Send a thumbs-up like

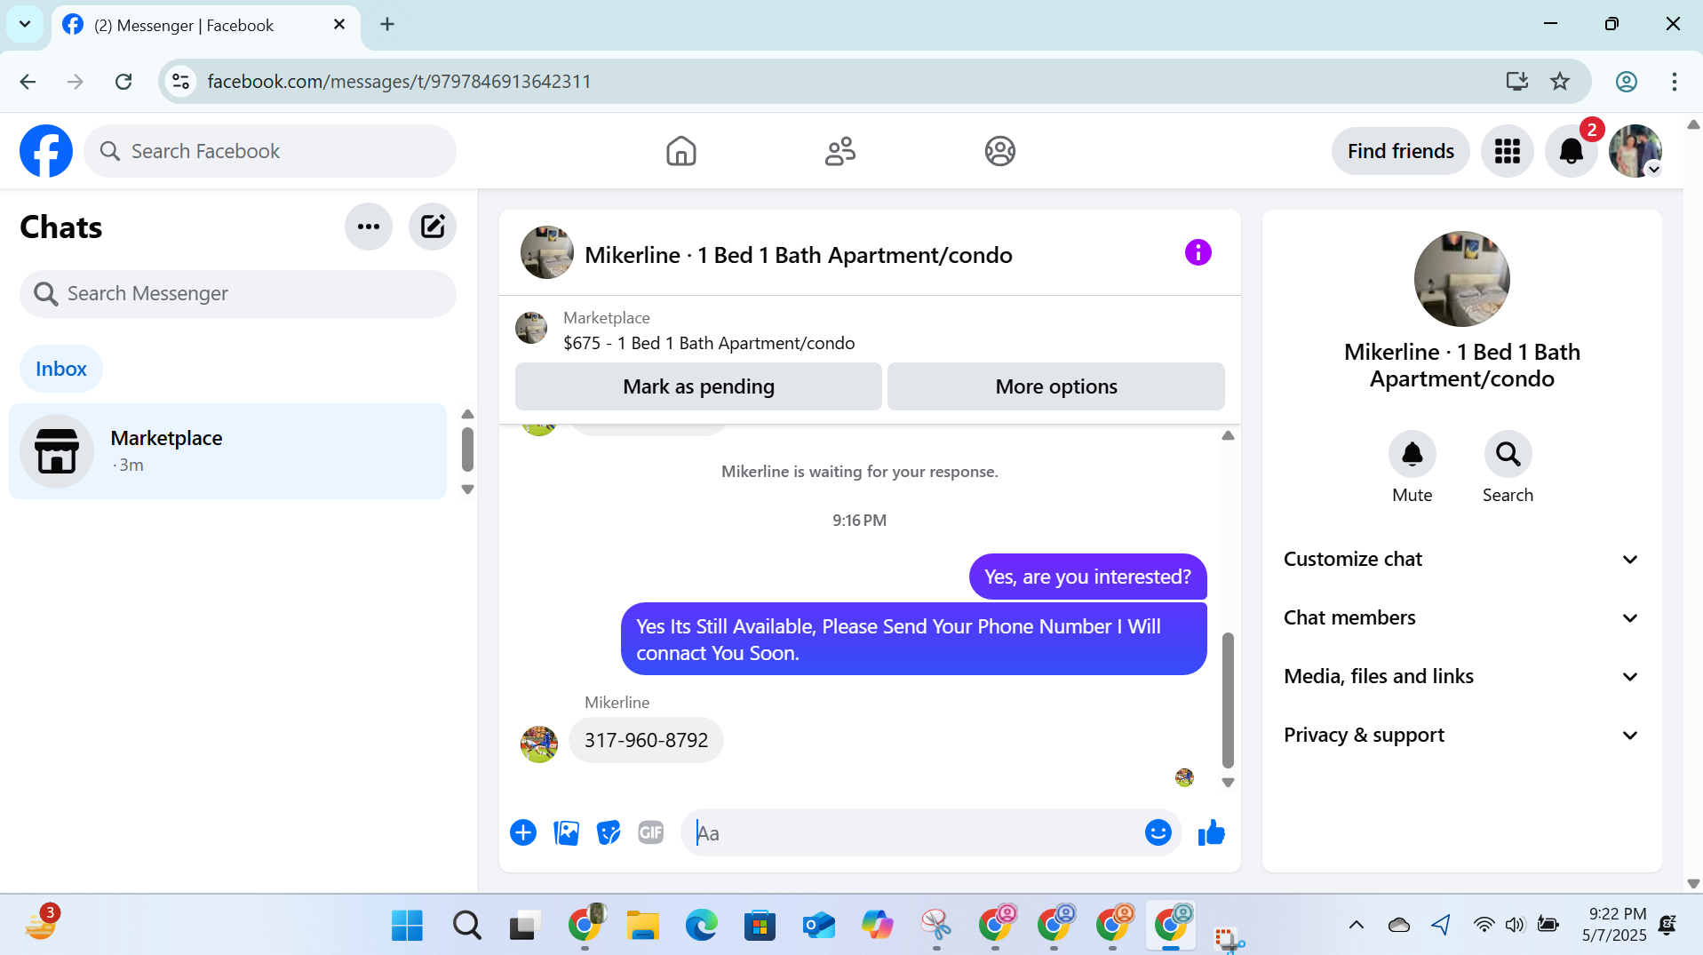[x=1211, y=832]
